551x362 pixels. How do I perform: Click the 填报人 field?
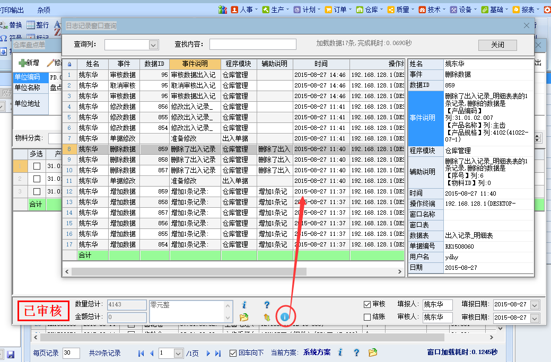[x=438, y=305]
